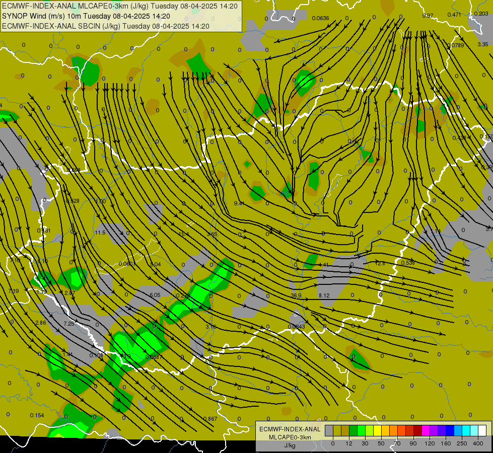
Task: Click the legend tick label 70
Action: pyautogui.click(x=397, y=443)
